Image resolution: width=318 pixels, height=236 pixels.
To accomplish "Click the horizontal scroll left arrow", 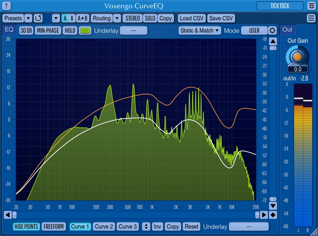I will 8,215.
